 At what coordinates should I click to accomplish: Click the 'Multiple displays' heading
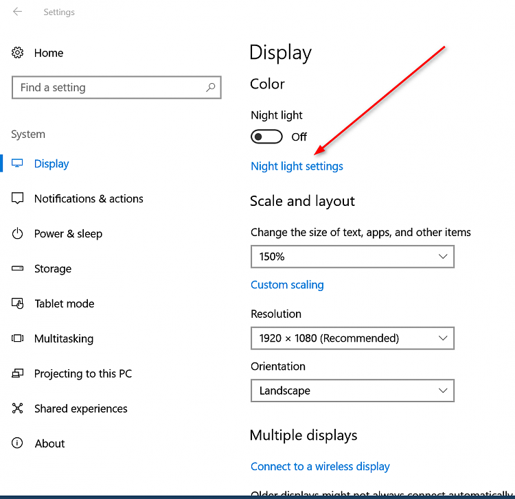[304, 435]
